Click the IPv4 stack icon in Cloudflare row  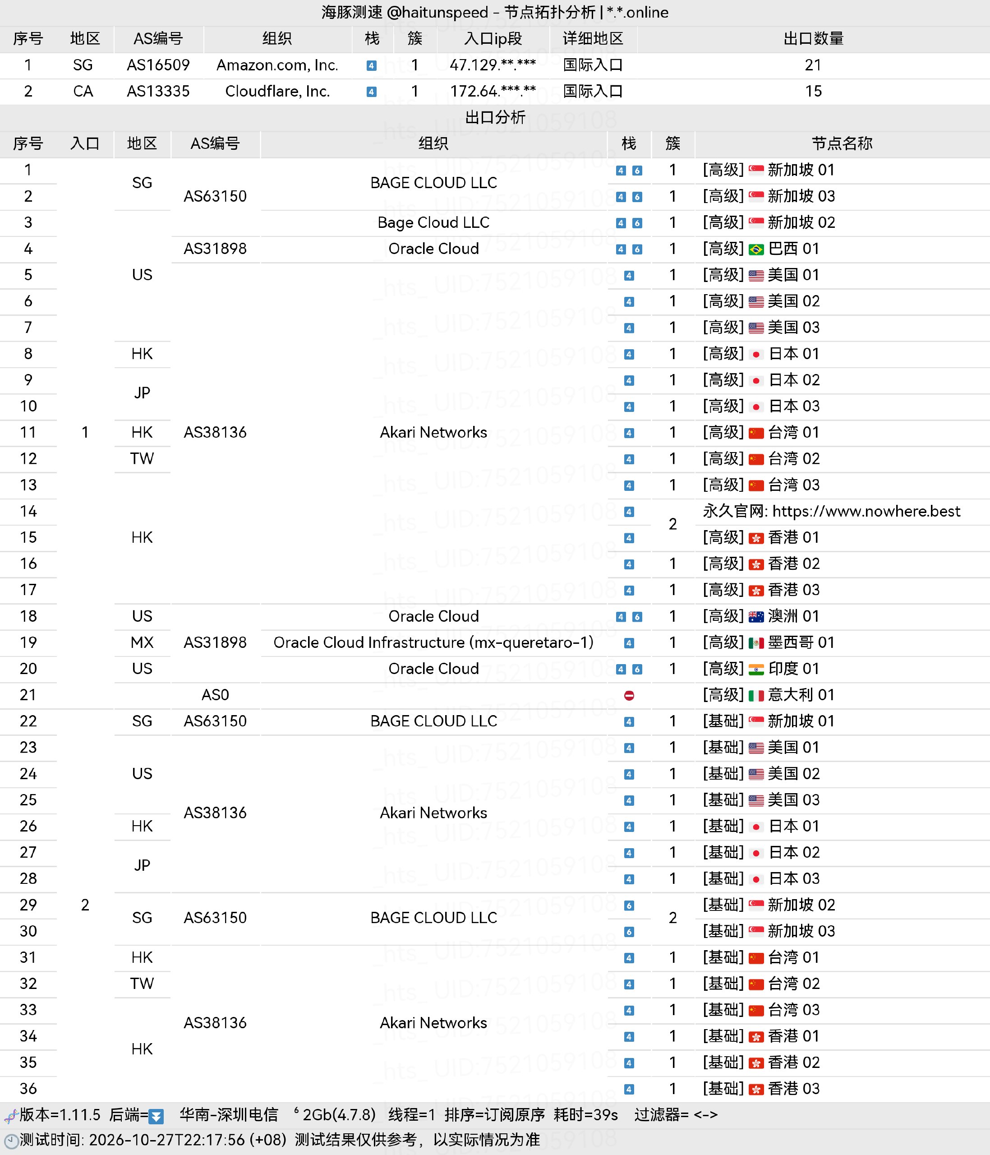click(x=372, y=92)
